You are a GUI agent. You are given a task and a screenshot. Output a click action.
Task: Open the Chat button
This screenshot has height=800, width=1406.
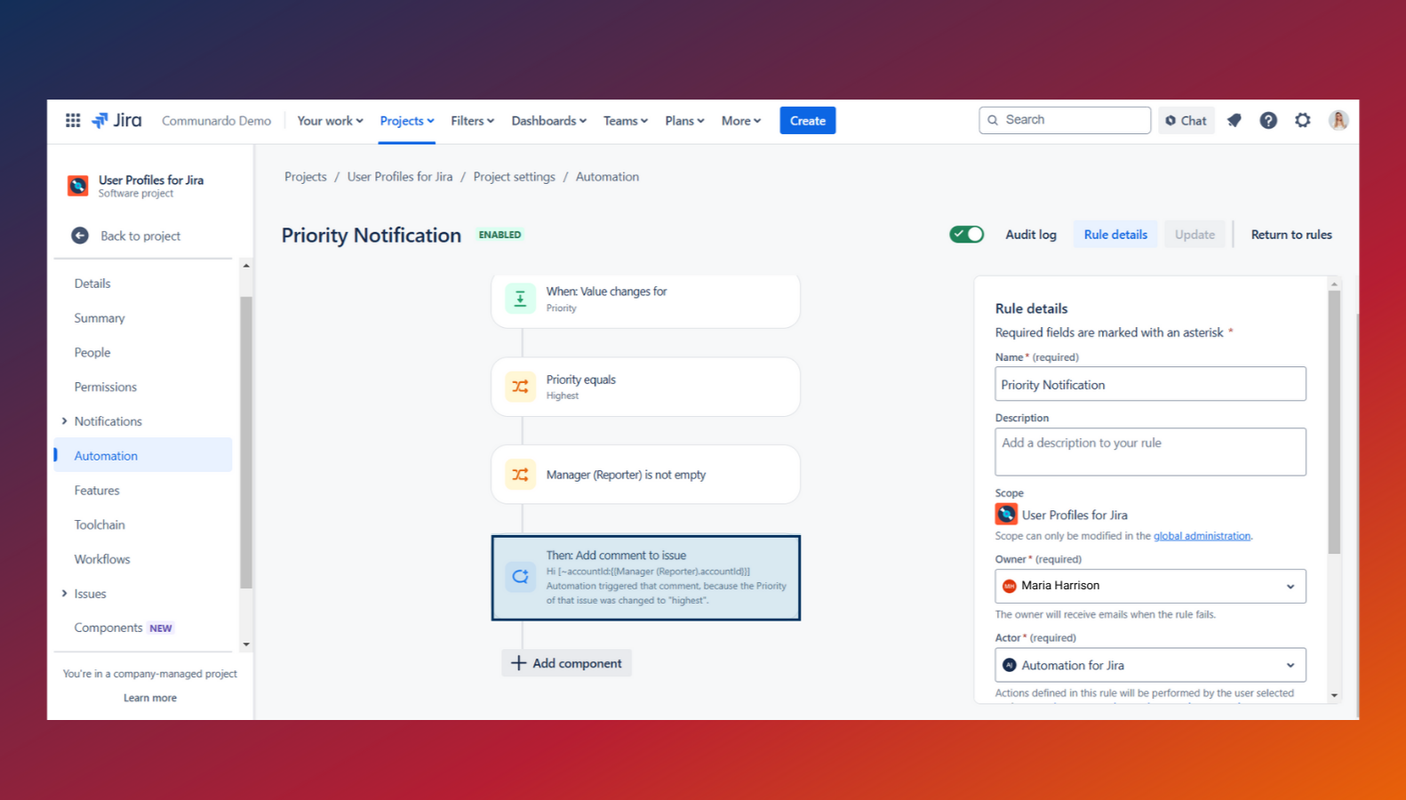[x=1186, y=121]
